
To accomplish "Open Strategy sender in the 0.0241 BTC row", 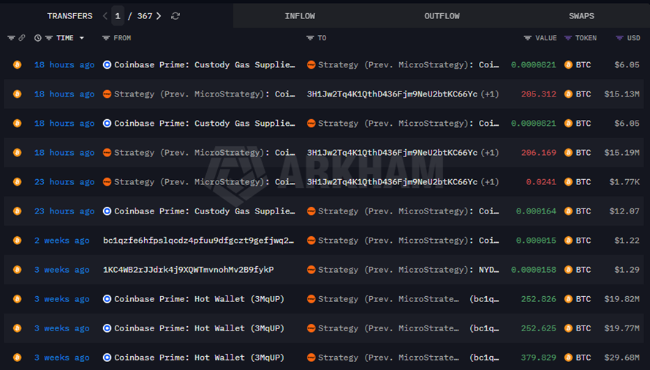I will click(x=205, y=181).
